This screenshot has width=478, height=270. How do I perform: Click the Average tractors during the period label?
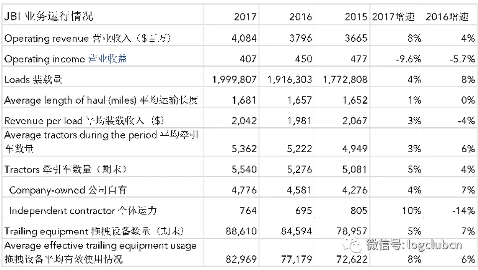(101, 142)
